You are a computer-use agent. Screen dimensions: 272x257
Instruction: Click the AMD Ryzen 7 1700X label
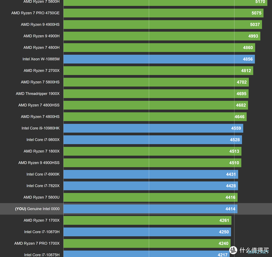click(42, 220)
